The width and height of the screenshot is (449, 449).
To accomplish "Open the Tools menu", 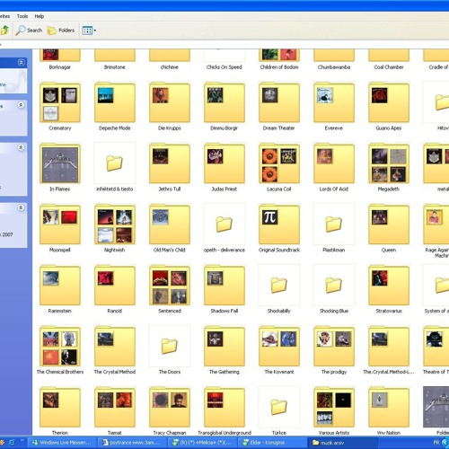I will (22, 16).
